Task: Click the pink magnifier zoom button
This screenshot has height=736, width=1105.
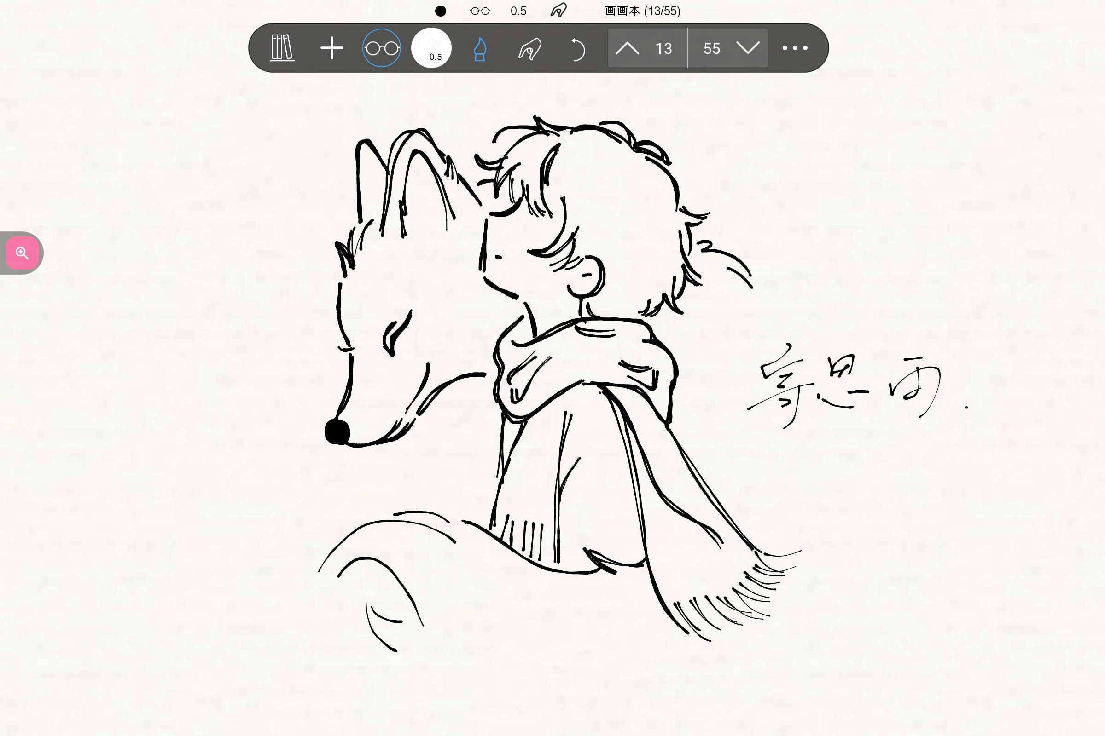Action: click(22, 253)
